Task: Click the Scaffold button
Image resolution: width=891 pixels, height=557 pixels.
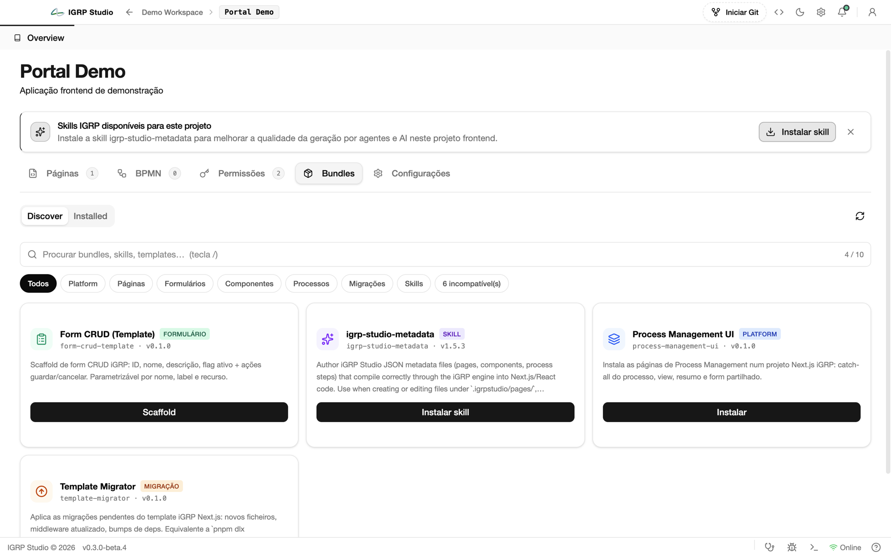Action: click(x=159, y=412)
